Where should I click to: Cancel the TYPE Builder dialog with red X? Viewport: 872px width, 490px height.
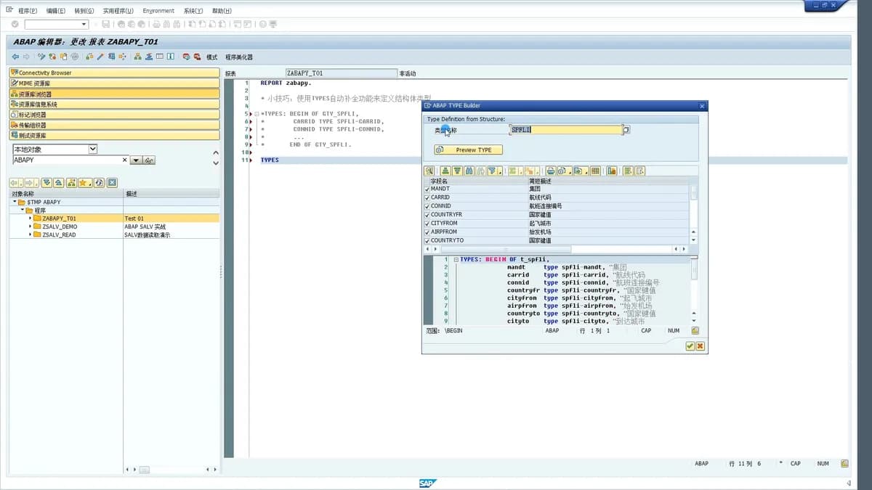pyautogui.click(x=701, y=346)
